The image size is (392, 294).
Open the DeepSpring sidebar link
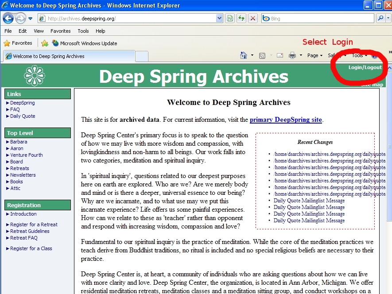[22, 103]
